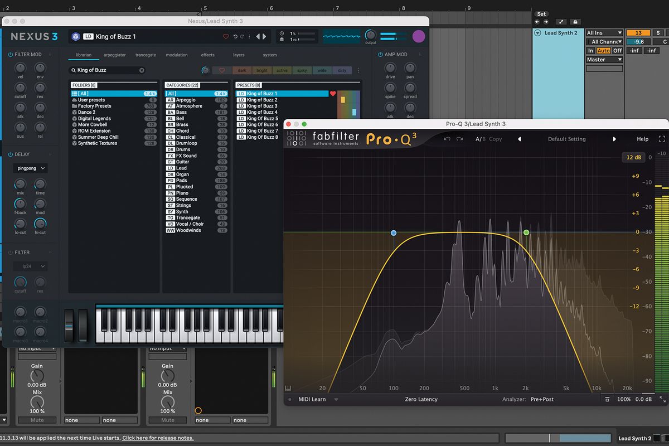
Task: Click Help in Pro-Q 3
Action: click(642, 139)
